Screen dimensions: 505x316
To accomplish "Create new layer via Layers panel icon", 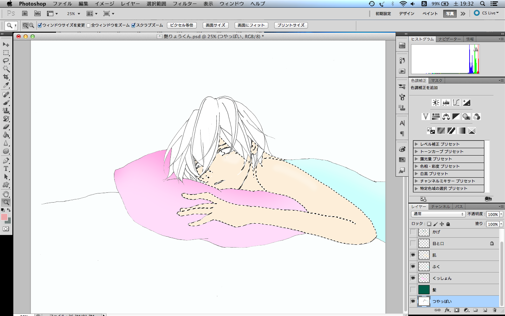I will (485, 310).
